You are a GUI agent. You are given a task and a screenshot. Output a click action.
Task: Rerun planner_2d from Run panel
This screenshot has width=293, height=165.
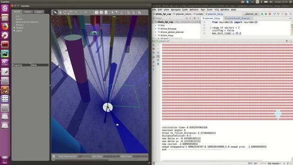point(154,45)
